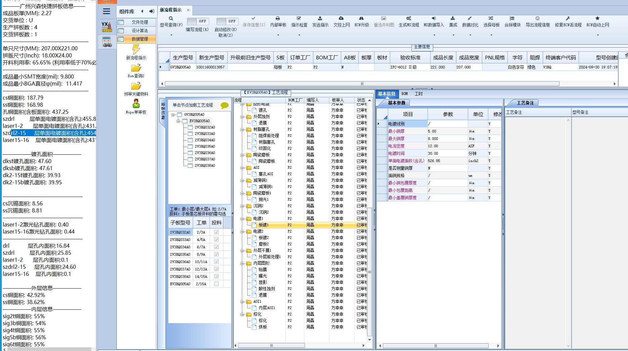The height and width of the screenshot is (351, 628).
Task: Click ECN自动上网 star icon
Action: pos(597,18)
